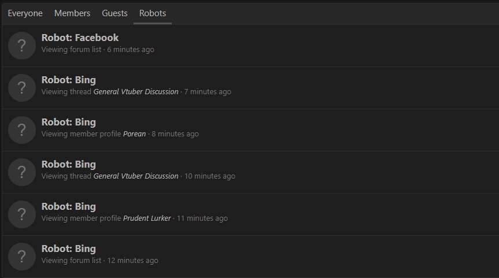
Task: Click Robot: Bing name active 8 minutes ago
Action: [x=68, y=122]
